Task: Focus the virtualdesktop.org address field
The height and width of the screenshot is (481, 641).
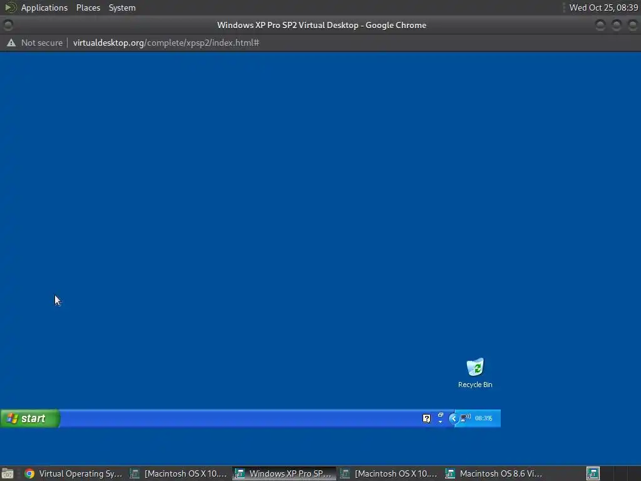Action: click(166, 43)
